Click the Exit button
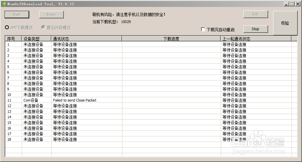 [x=256, y=14]
